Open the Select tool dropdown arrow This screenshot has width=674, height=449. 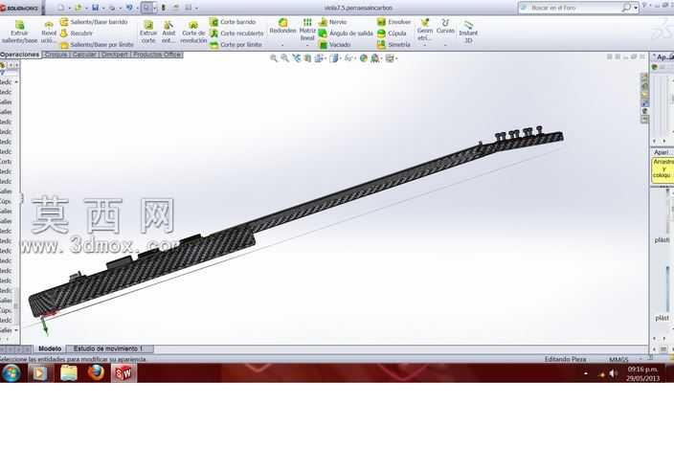pyautogui.click(x=155, y=9)
